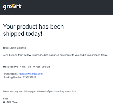
Task: Click the 256 GB storage text
Action: 46,67
